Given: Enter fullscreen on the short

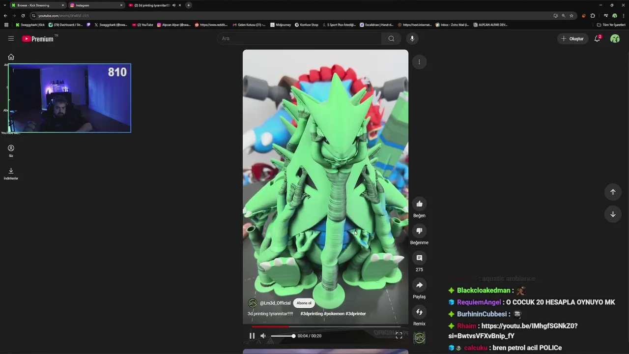Looking at the screenshot, I should 399,335.
